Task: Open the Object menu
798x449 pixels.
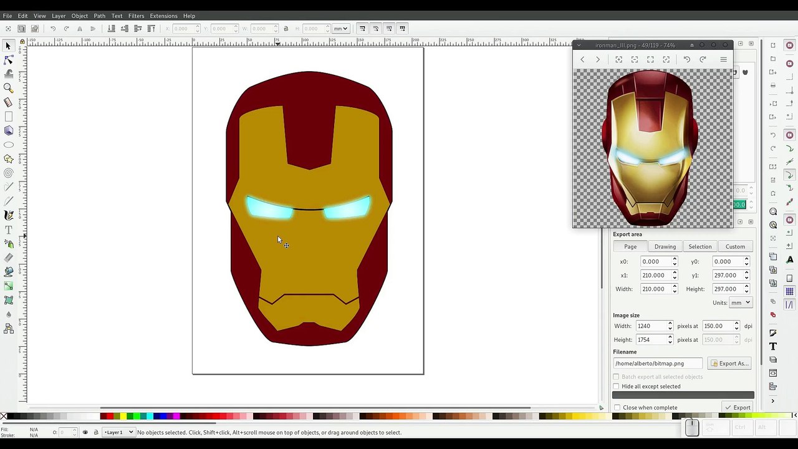Action: [x=80, y=16]
